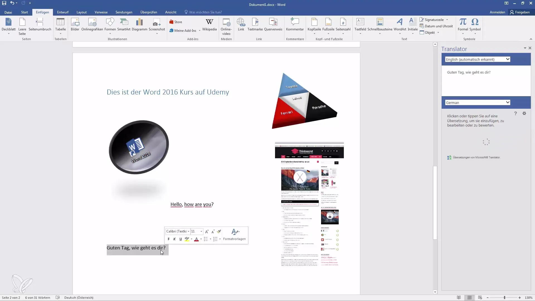Switch to web layout view

(x=480, y=298)
